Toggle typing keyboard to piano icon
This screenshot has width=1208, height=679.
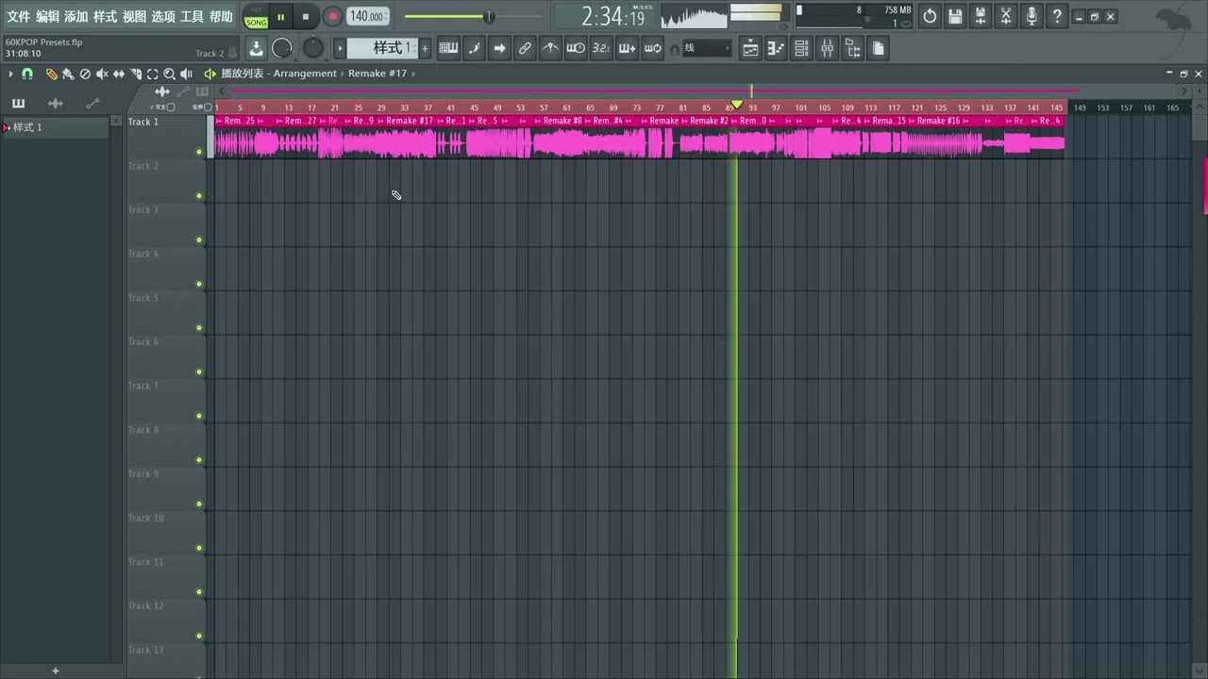tap(448, 48)
